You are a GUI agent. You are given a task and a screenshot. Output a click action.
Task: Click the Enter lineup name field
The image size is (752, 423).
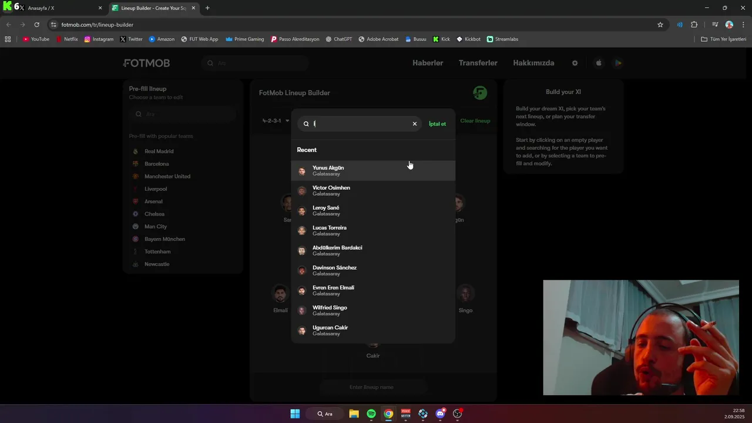372,387
